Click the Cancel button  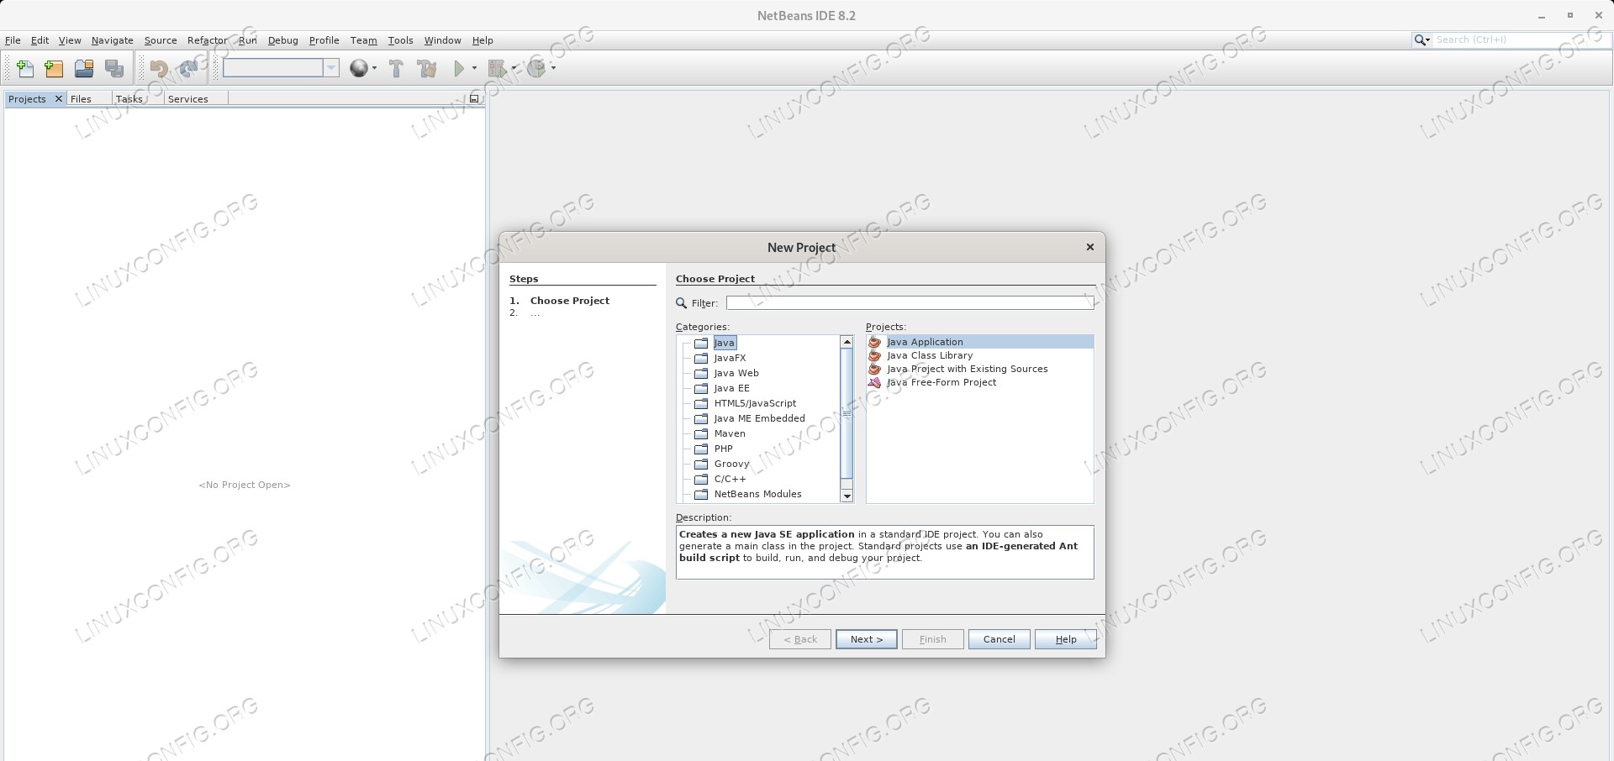coord(1000,639)
